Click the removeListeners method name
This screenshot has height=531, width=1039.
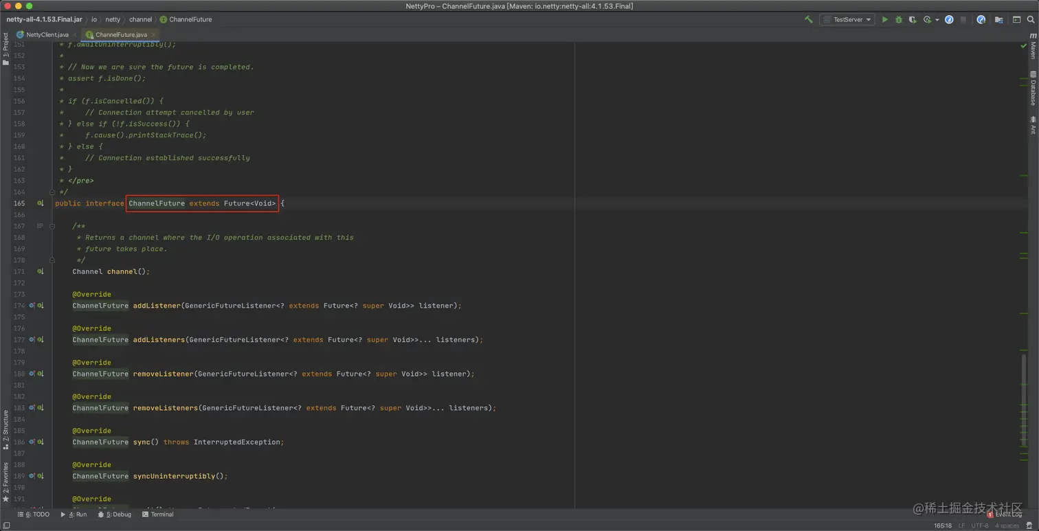click(166, 408)
